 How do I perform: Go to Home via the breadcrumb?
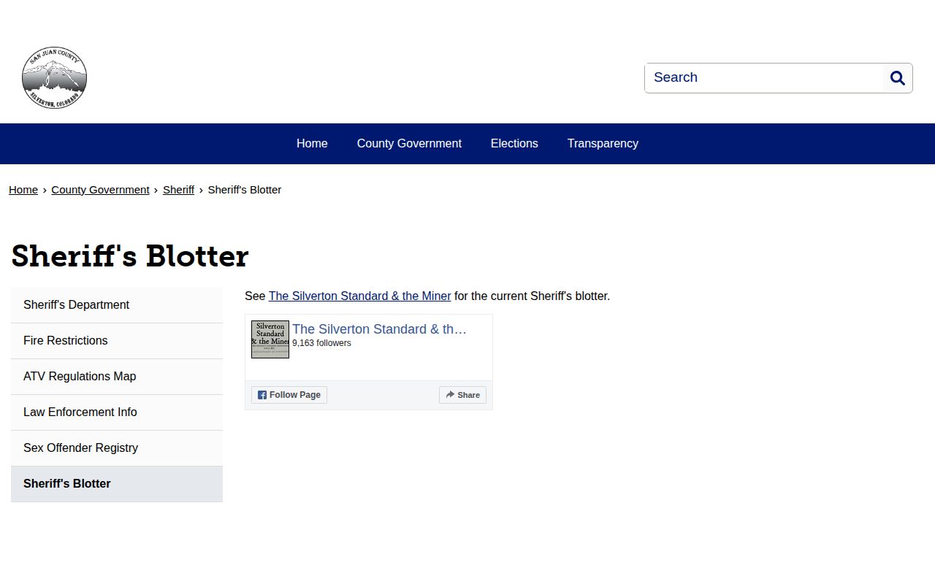(x=23, y=190)
